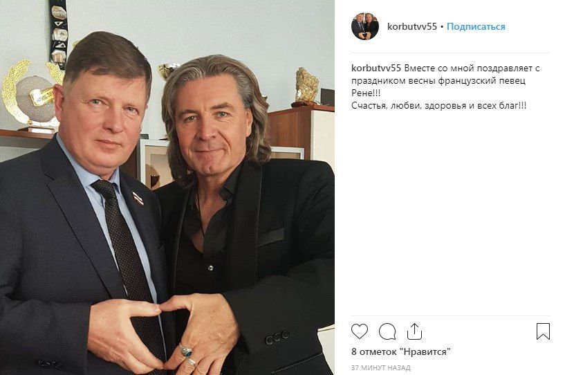
Task: Select the caption line Счастья, любви, здоровья
Action: point(439,106)
